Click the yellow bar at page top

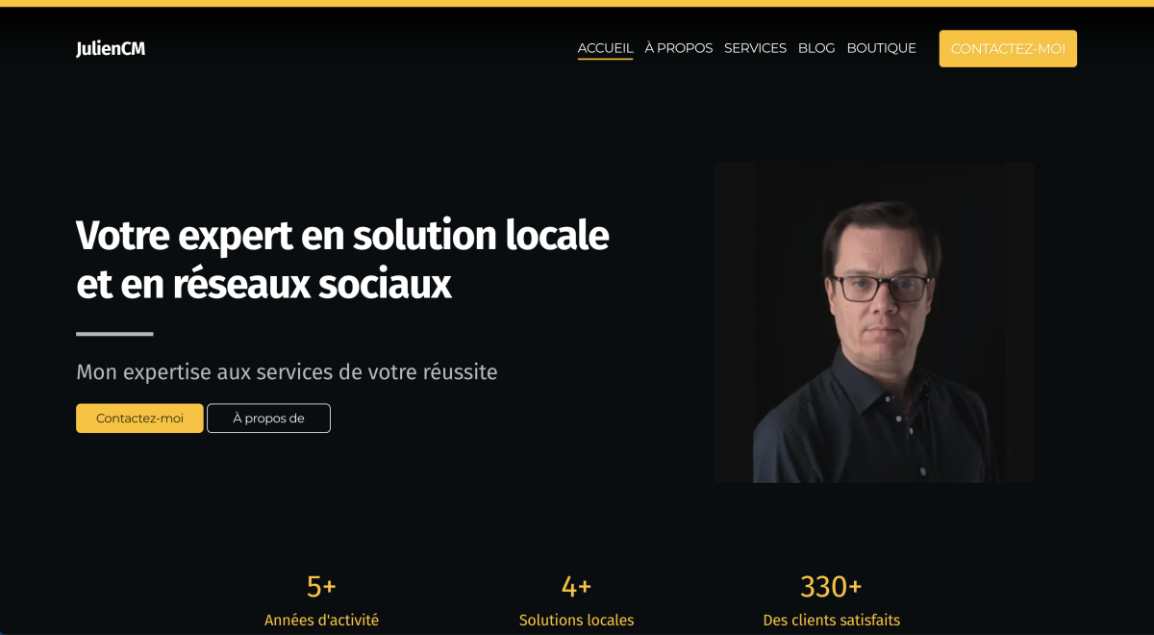577,3
